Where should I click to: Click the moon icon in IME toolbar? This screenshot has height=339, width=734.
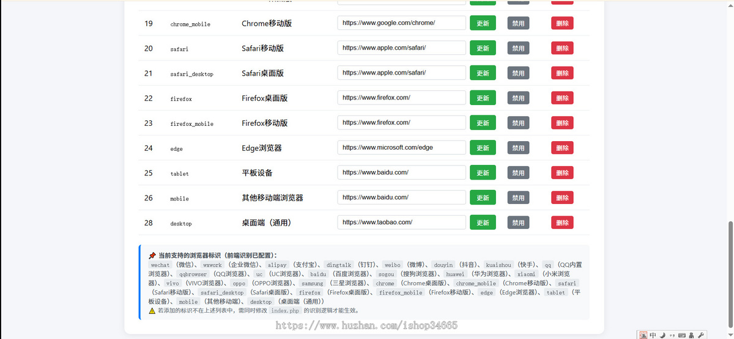662,335
